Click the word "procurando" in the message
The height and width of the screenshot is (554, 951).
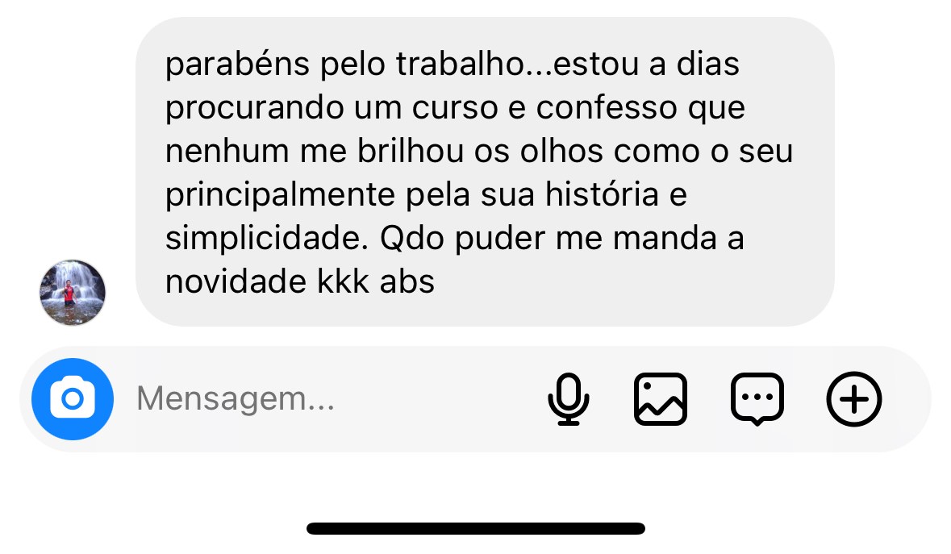(x=255, y=109)
